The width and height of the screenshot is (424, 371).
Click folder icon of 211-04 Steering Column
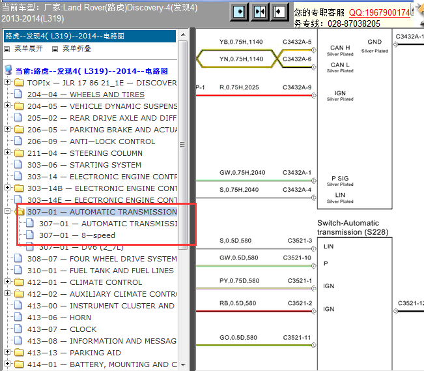click(x=19, y=153)
